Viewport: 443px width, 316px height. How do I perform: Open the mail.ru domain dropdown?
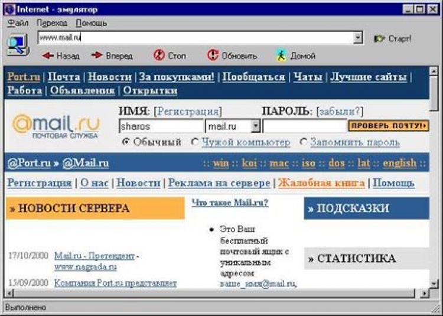pos(255,126)
